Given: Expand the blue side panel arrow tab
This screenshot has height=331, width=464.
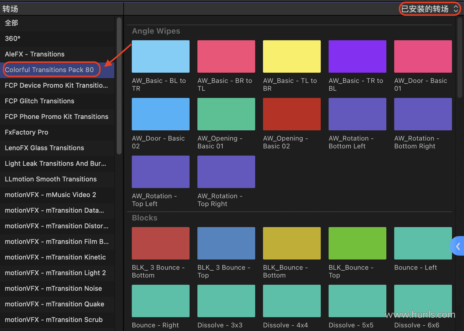Looking at the screenshot, I should [x=458, y=246].
